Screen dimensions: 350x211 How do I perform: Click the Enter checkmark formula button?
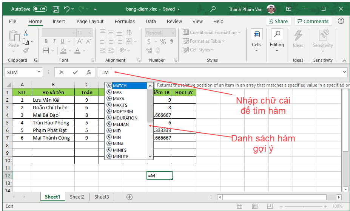75,72
